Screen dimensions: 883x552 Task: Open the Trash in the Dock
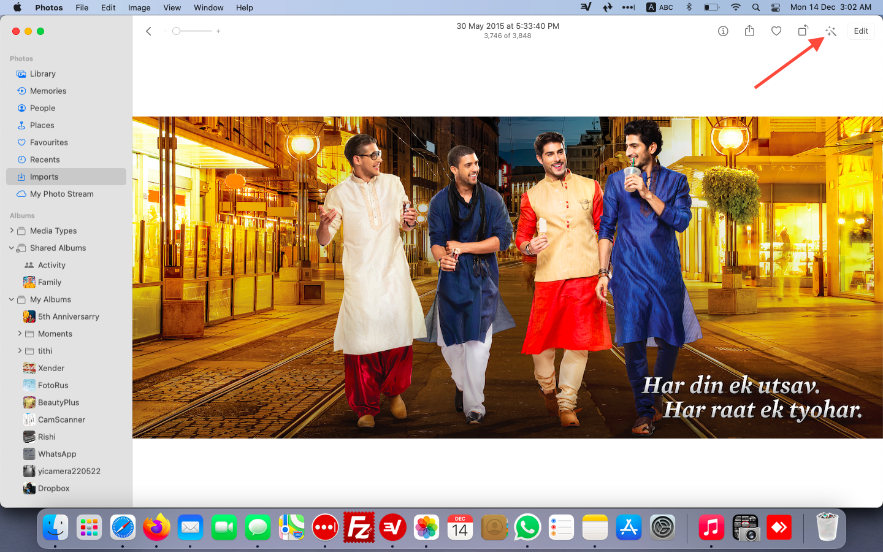tap(827, 527)
